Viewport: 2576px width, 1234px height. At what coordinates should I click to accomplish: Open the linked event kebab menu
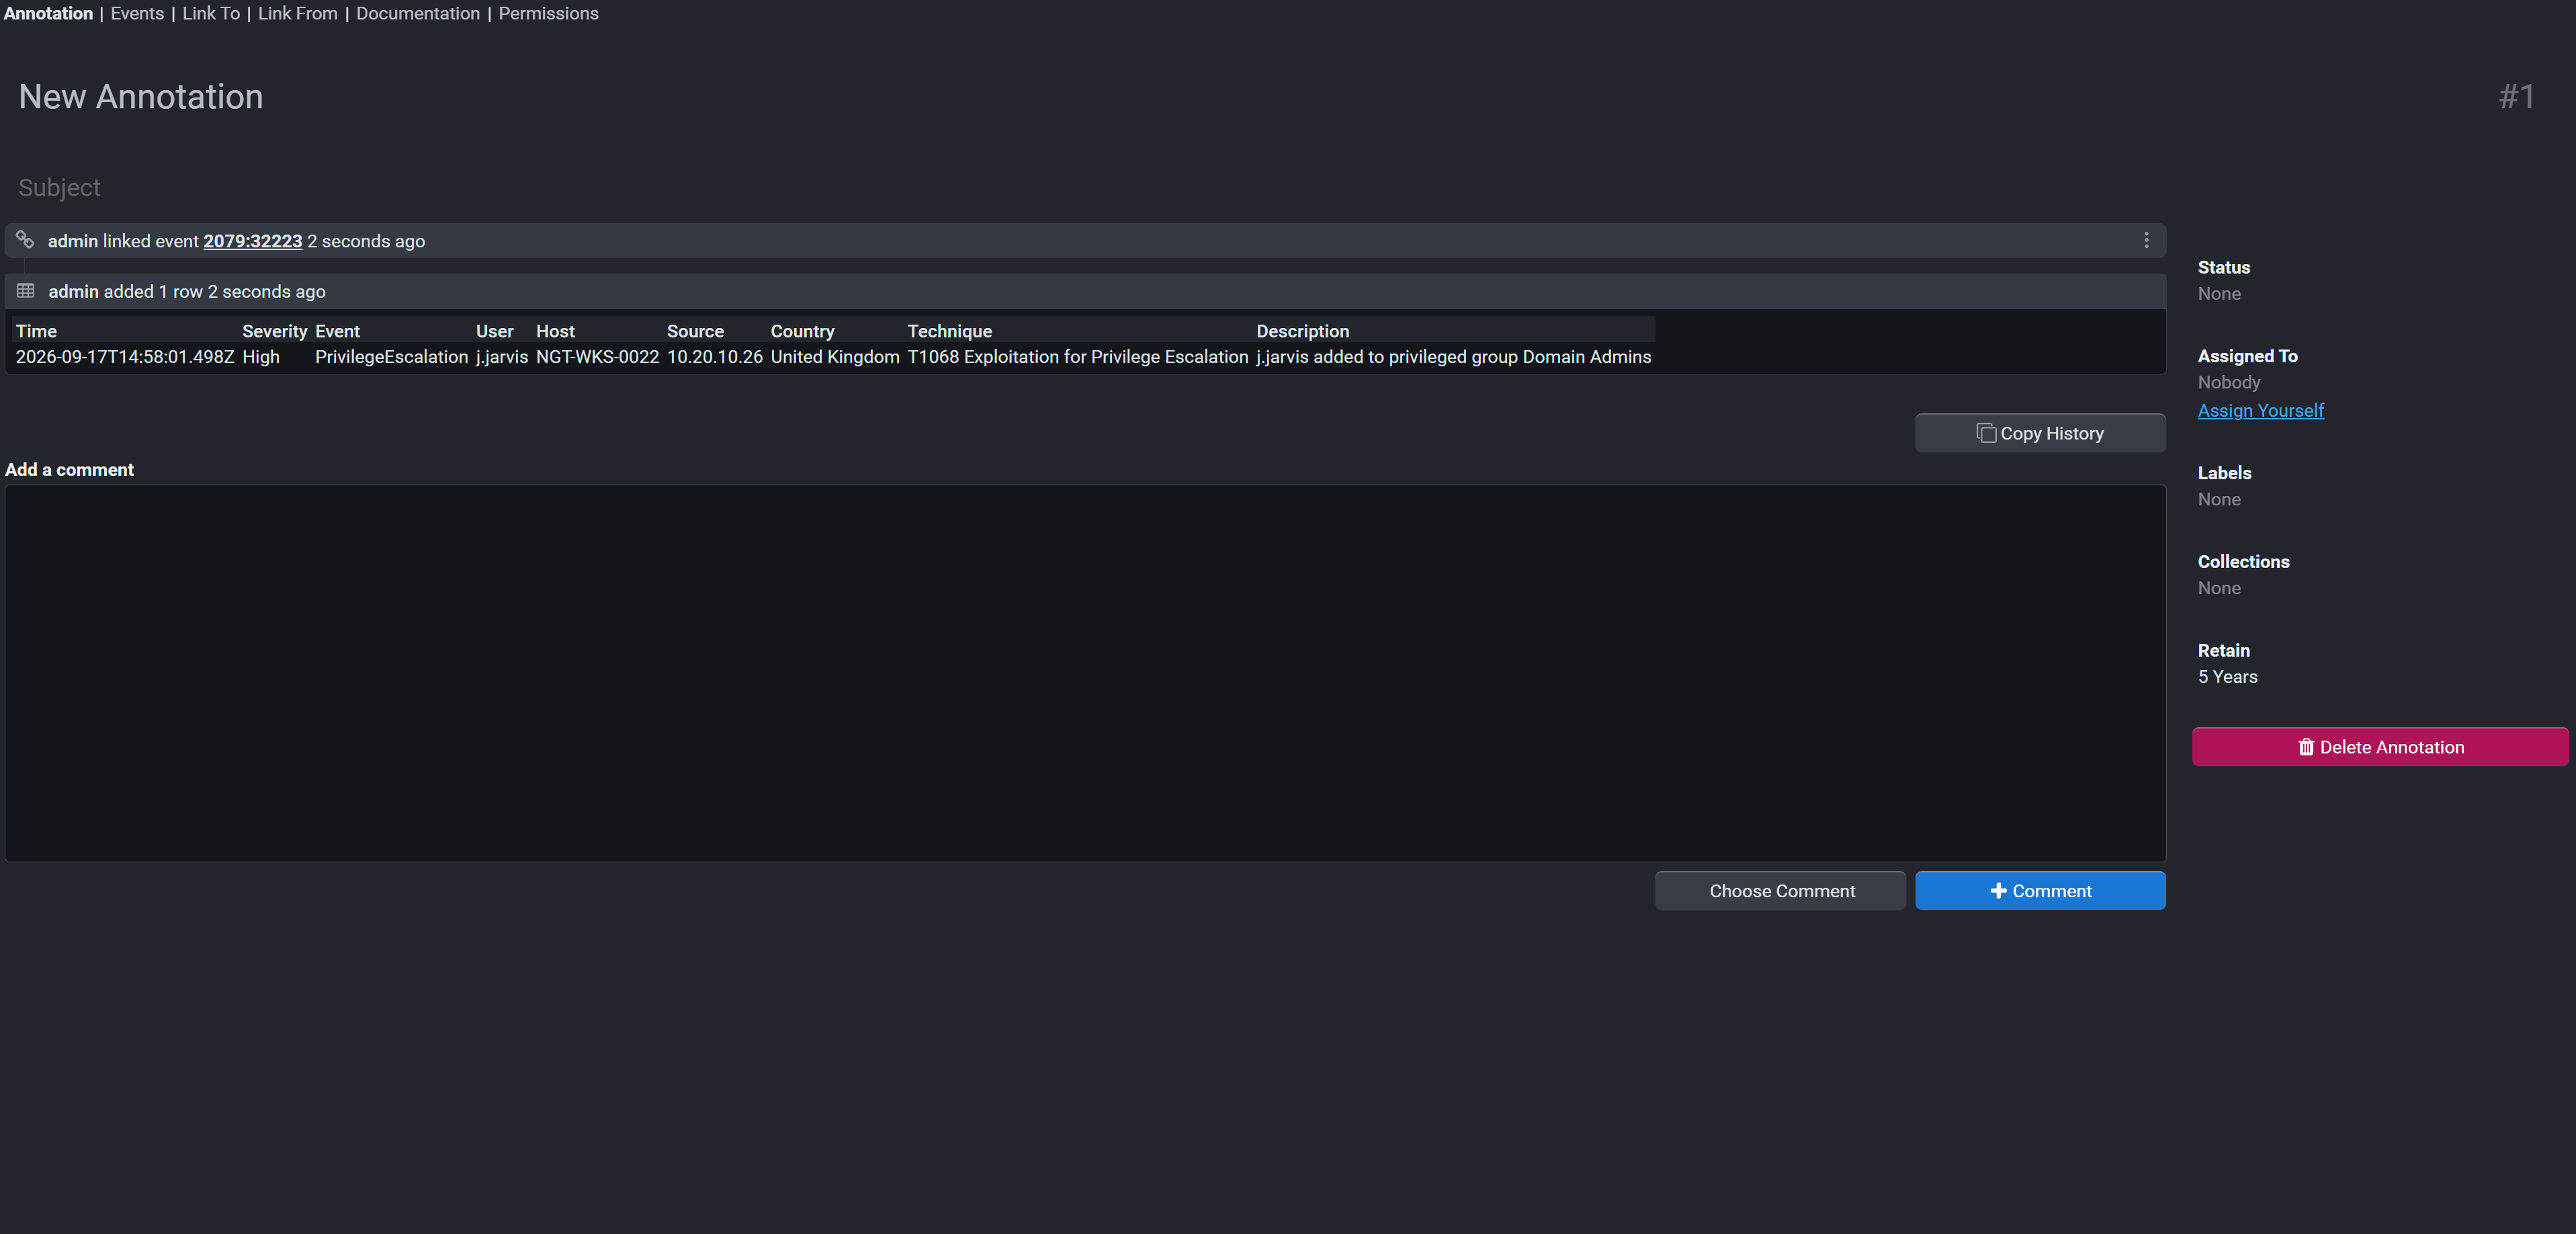[2146, 240]
